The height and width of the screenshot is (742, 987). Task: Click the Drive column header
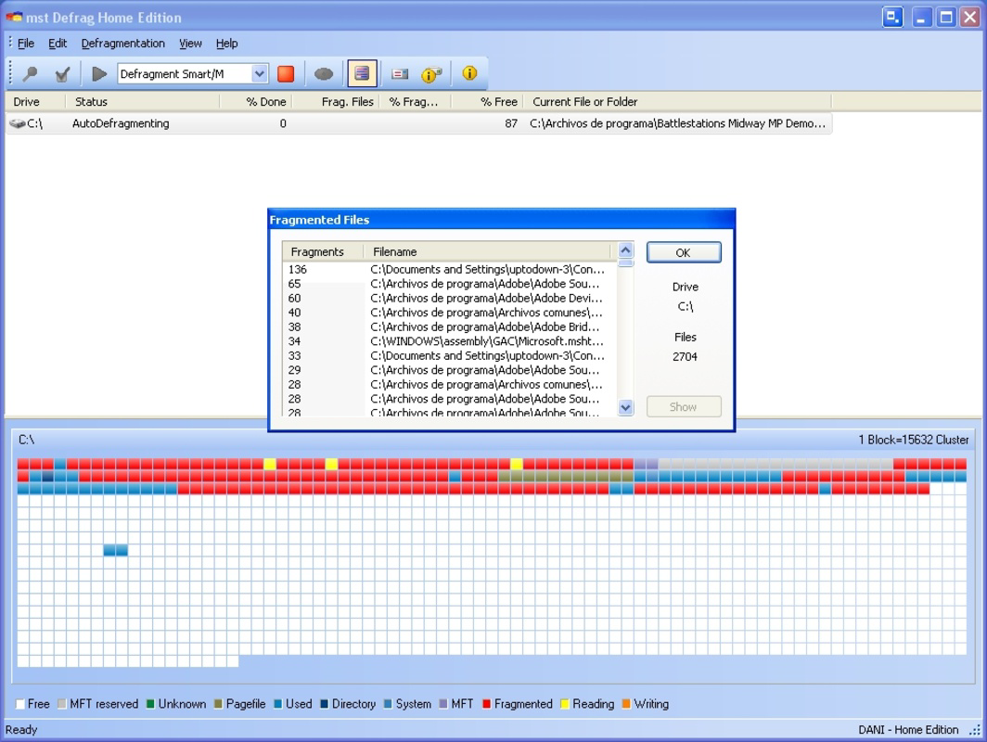pos(35,102)
